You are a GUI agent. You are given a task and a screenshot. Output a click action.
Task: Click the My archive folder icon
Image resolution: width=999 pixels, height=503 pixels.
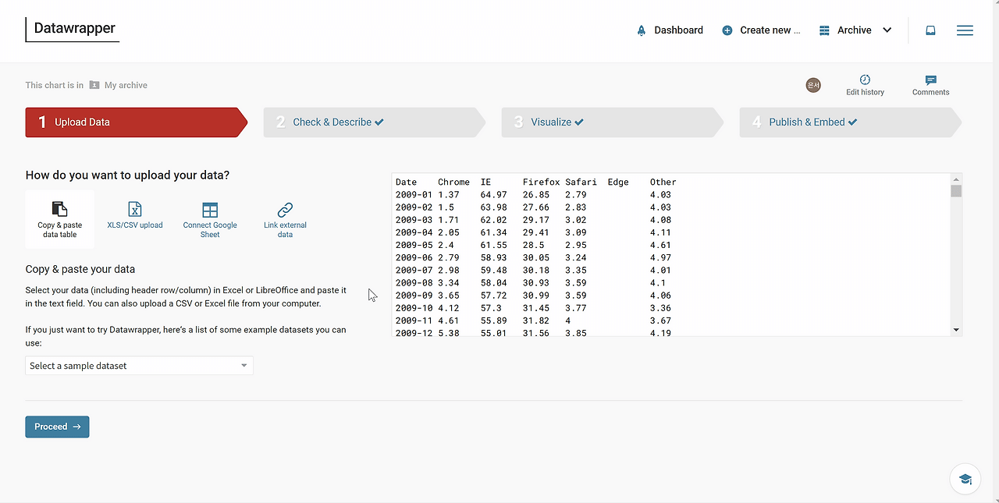[x=94, y=85]
